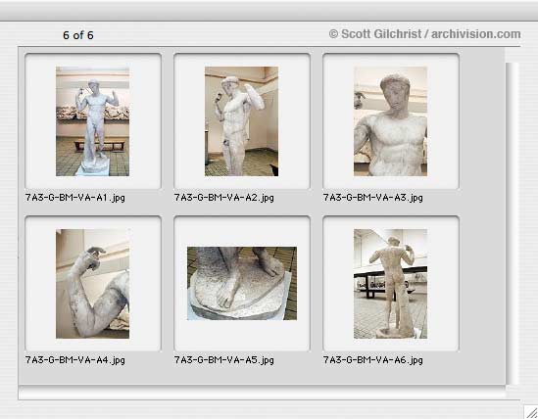The image size is (538, 419).
Task: Click the filename 7A3-G-BM-VA-A6.jpg
Action: (373, 360)
